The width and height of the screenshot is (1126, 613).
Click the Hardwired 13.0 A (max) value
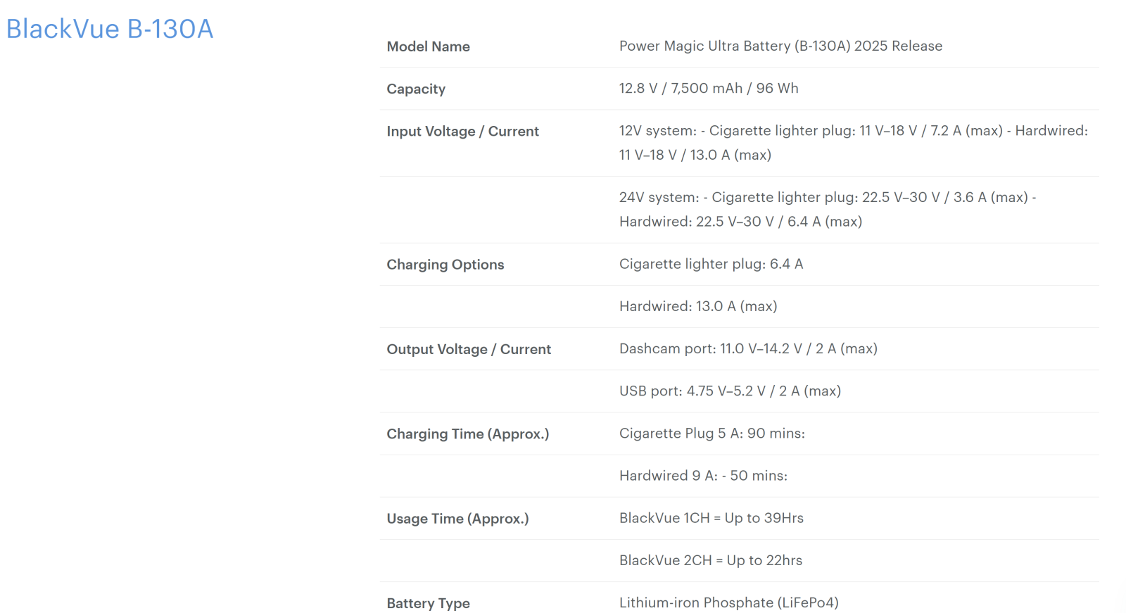tap(697, 306)
